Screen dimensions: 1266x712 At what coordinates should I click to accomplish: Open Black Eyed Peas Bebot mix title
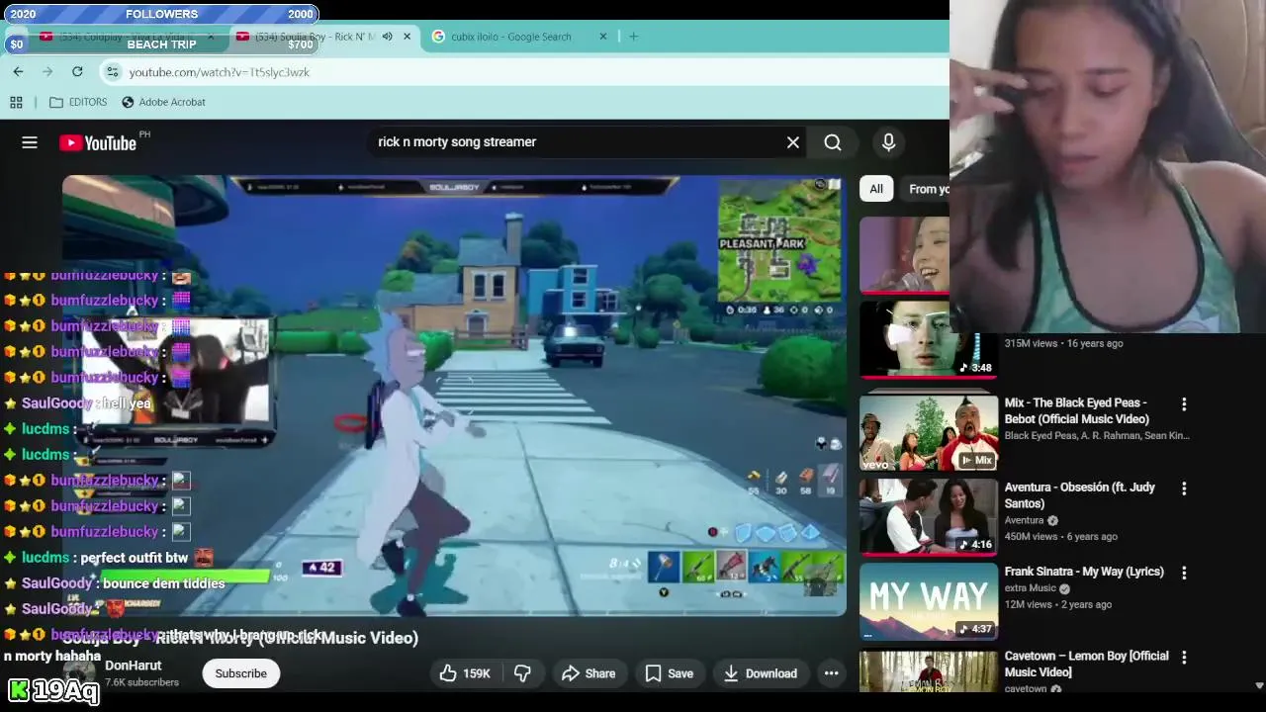[x=1077, y=410]
